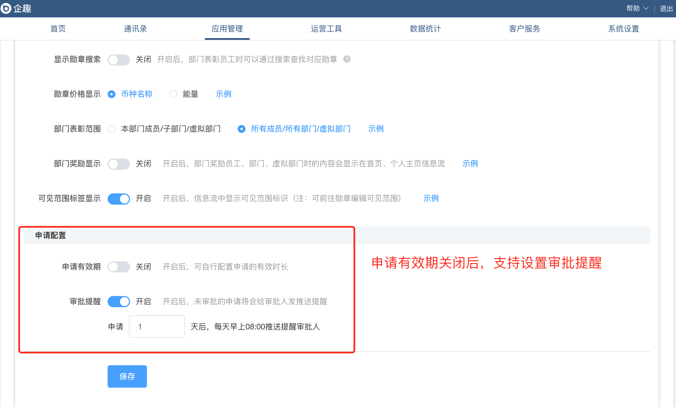Click the 企趣 logo icon
676x407 pixels.
point(6,8)
